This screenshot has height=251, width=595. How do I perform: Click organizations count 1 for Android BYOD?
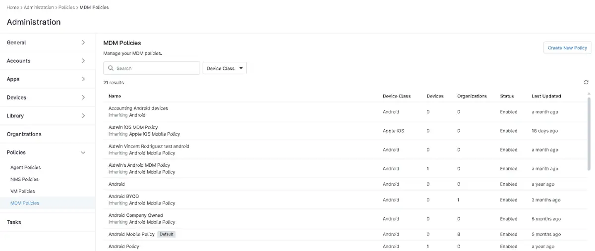coord(459,200)
